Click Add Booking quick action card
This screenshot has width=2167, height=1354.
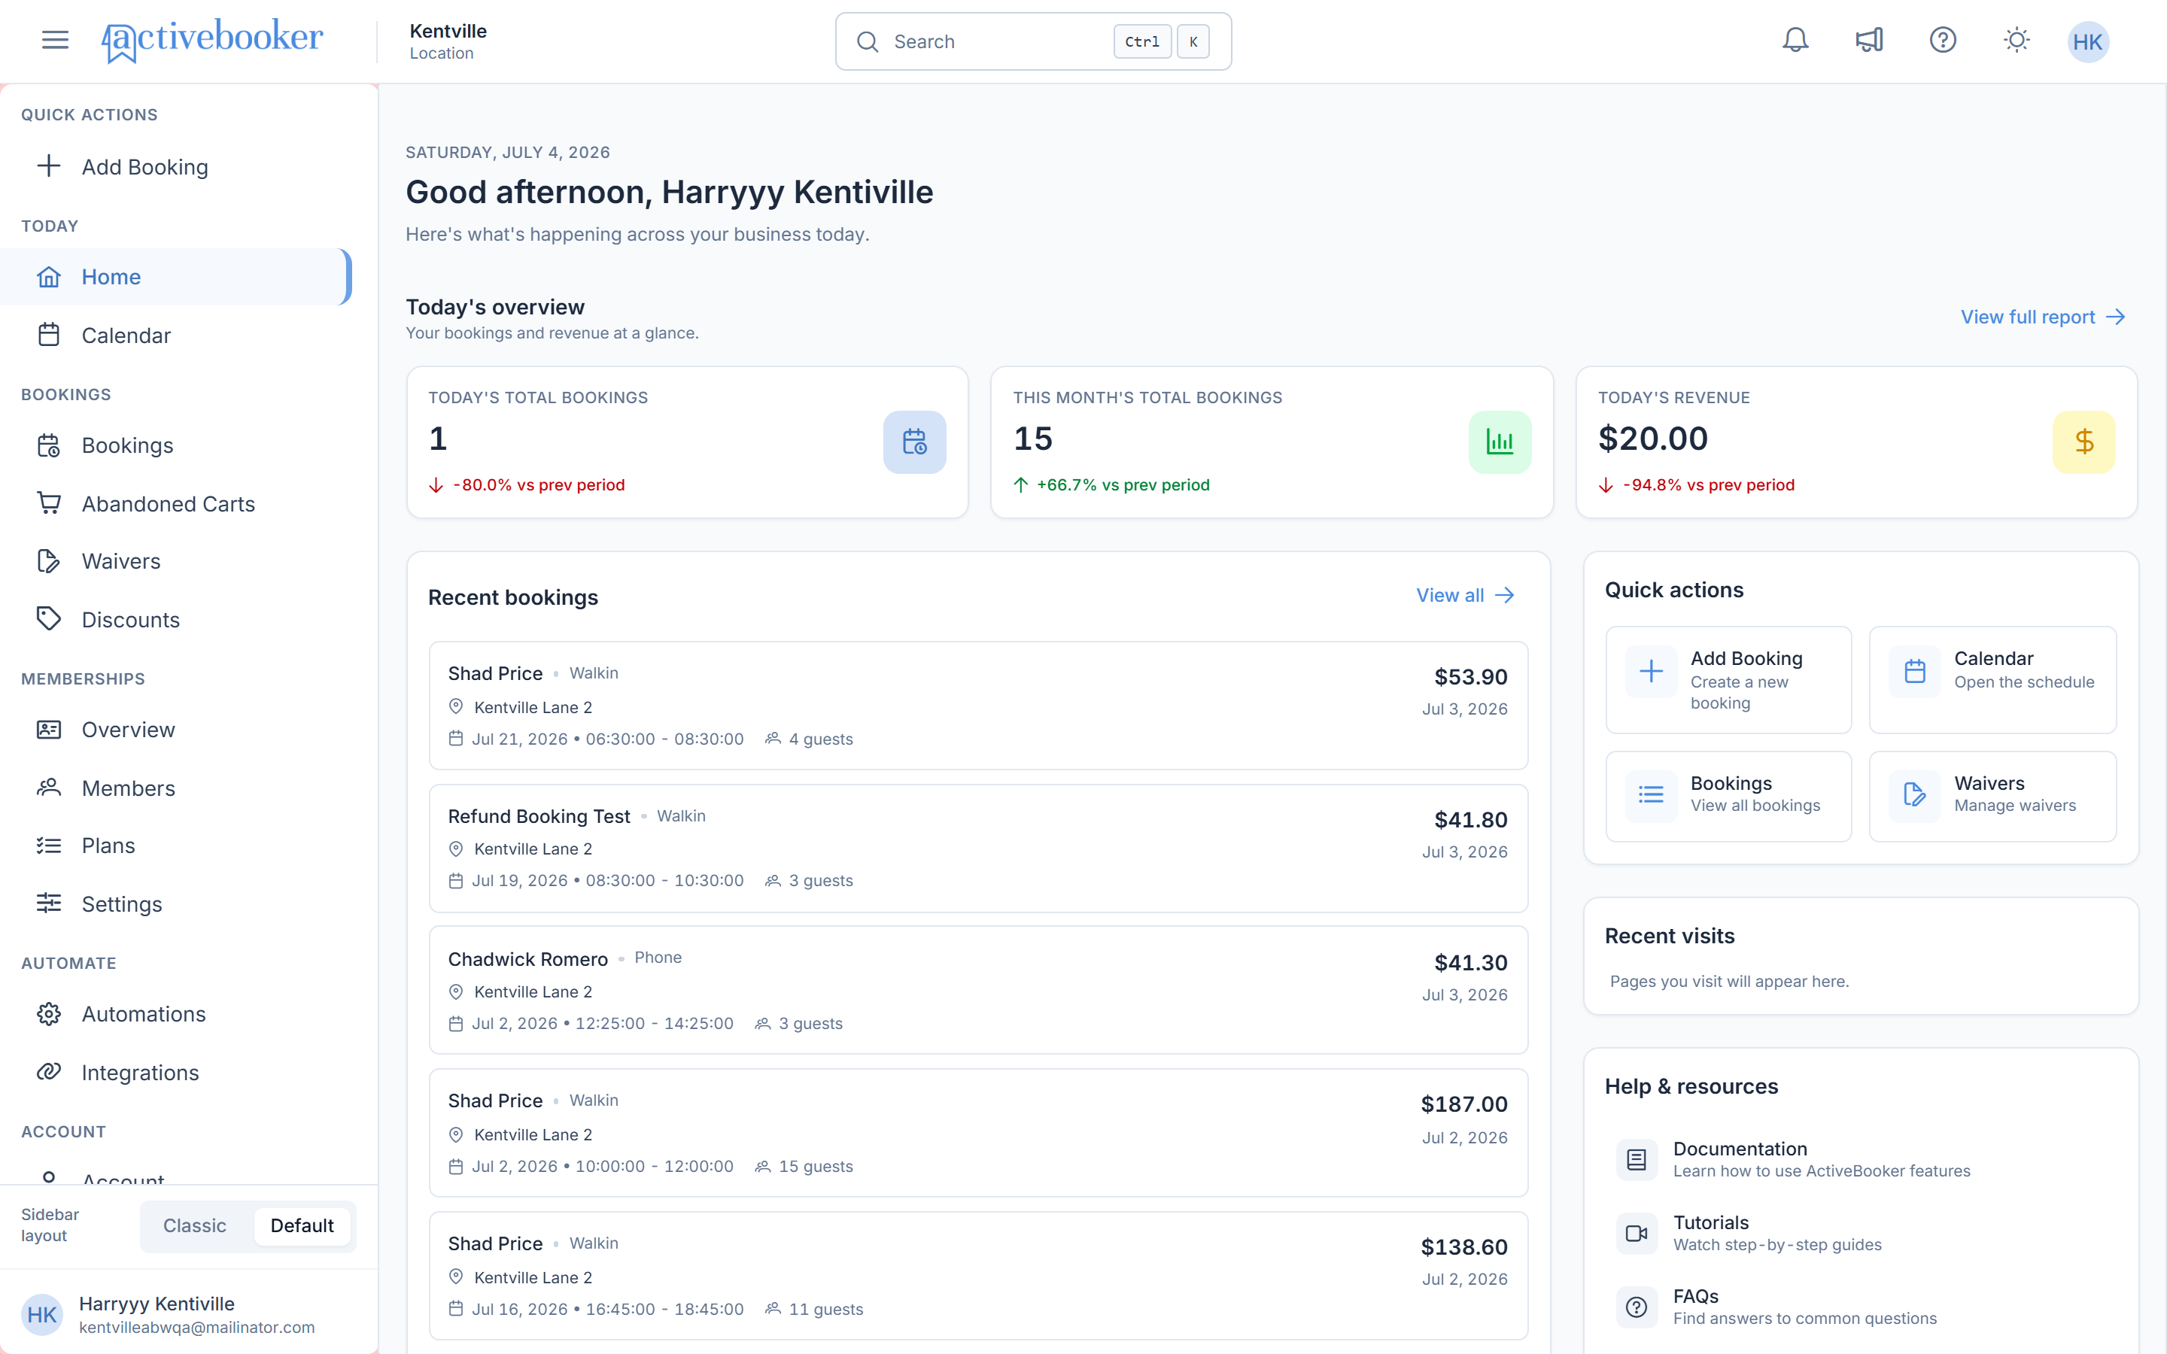(1728, 680)
